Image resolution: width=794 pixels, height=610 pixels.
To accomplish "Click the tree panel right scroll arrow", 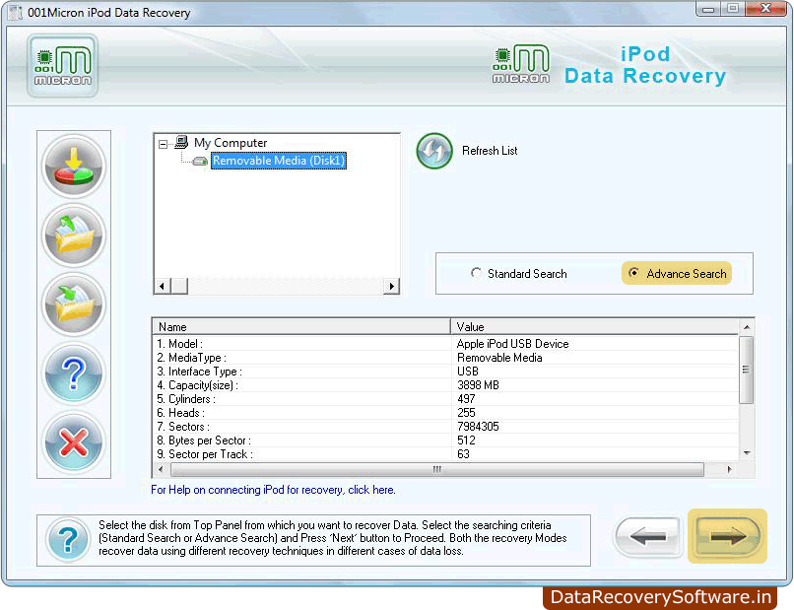I will [x=391, y=286].
